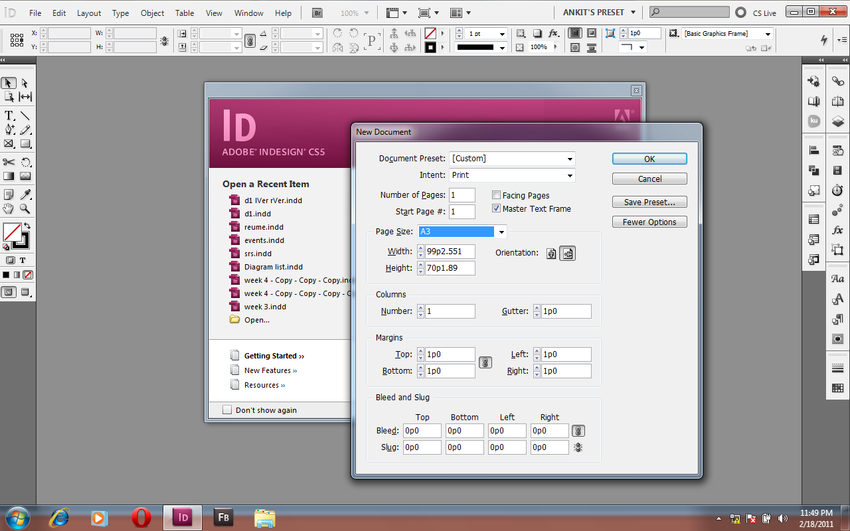Screen dimensions: 850x531
Task: Toggle the margins link chain button
Action: [485, 362]
